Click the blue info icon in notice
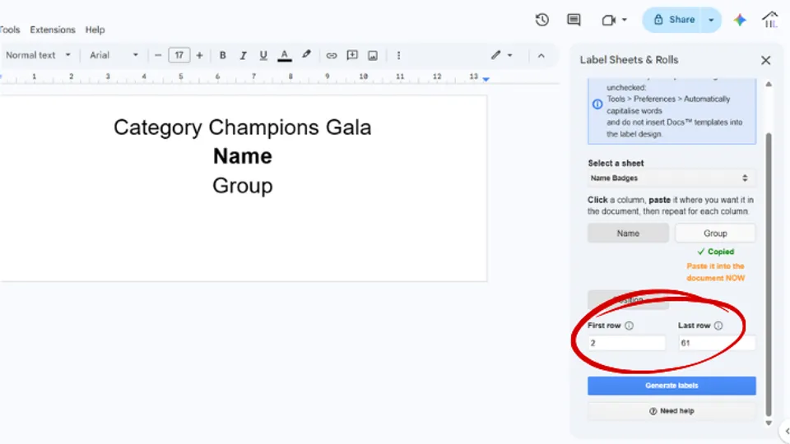This screenshot has height=444, width=790. tap(597, 104)
